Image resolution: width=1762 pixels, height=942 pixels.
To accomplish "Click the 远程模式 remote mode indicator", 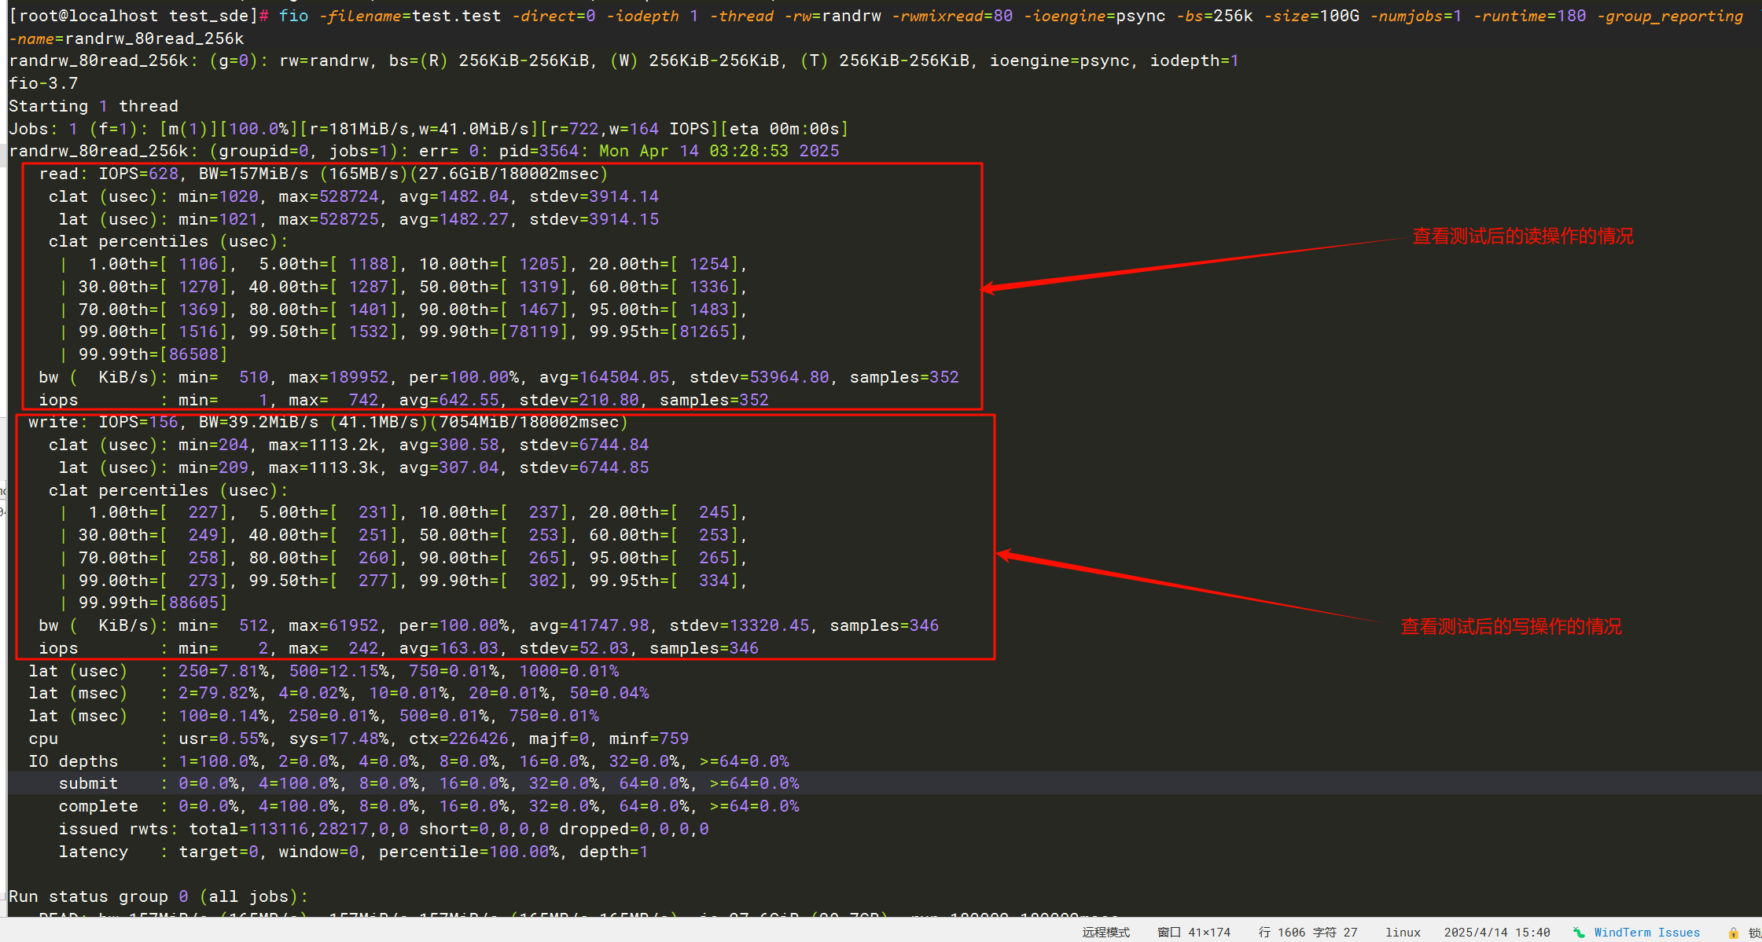I will [x=1105, y=933].
